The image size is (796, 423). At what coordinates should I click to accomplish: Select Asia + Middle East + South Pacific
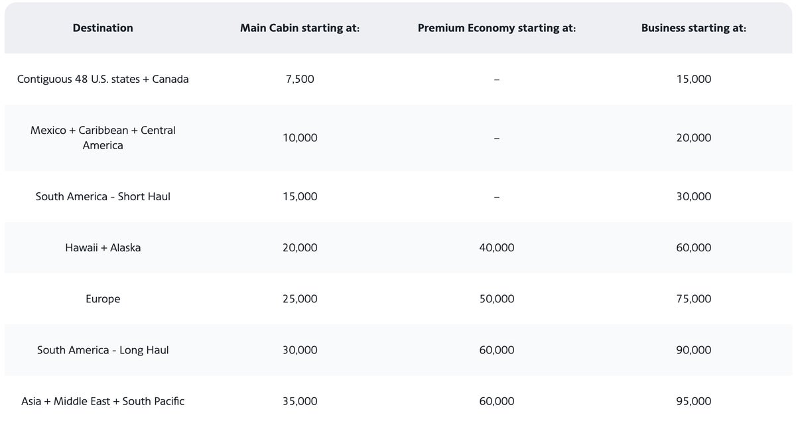[x=103, y=401]
